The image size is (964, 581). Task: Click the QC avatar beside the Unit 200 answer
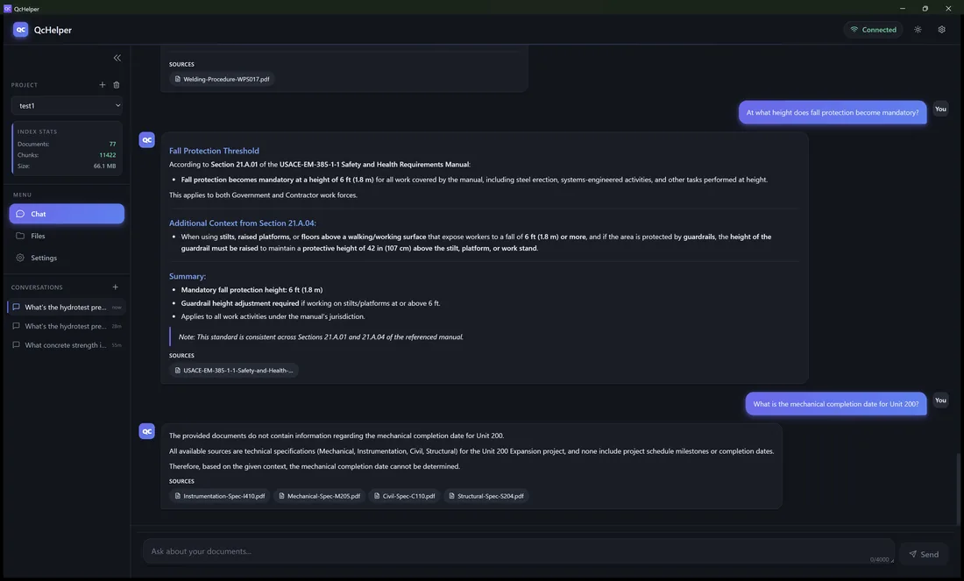(x=147, y=432)
